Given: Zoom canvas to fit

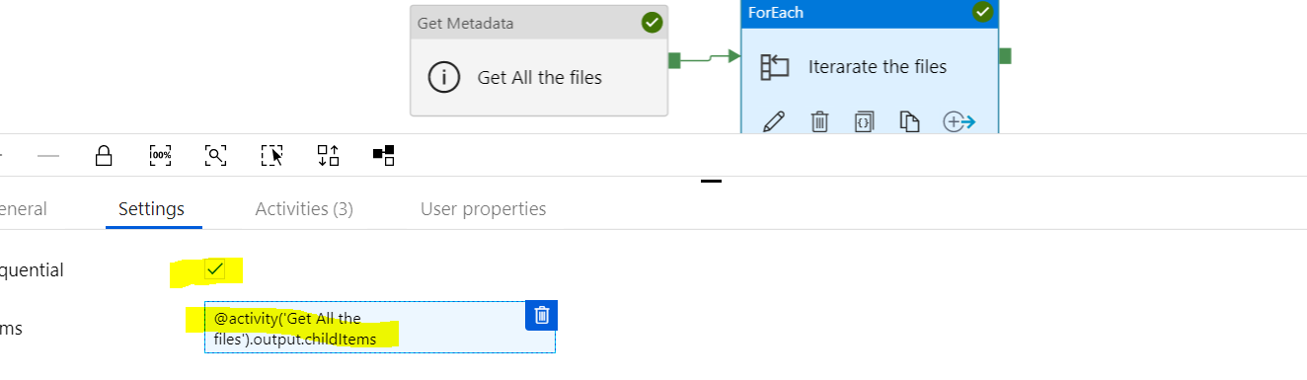Looking at the screenshot, I should pos(215,155).
